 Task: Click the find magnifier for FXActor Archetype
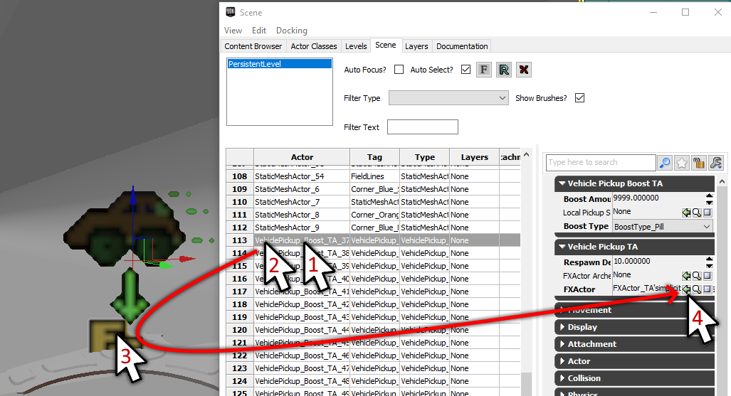[697, 276]
